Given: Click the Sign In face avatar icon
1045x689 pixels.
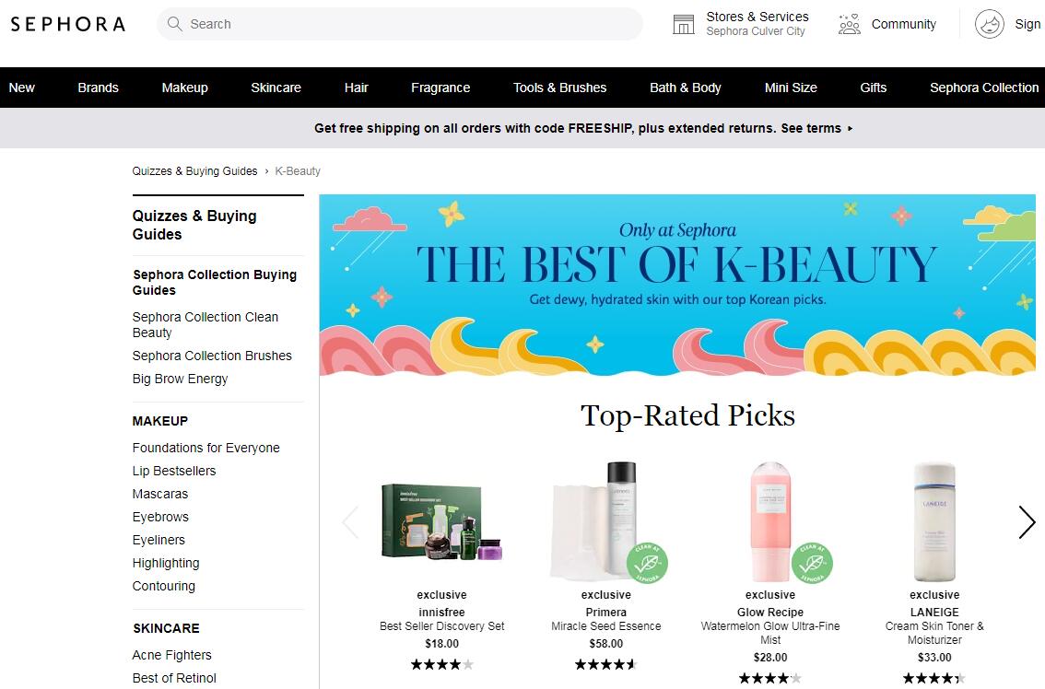Looking at the screenshot, I should pos(990,24).
